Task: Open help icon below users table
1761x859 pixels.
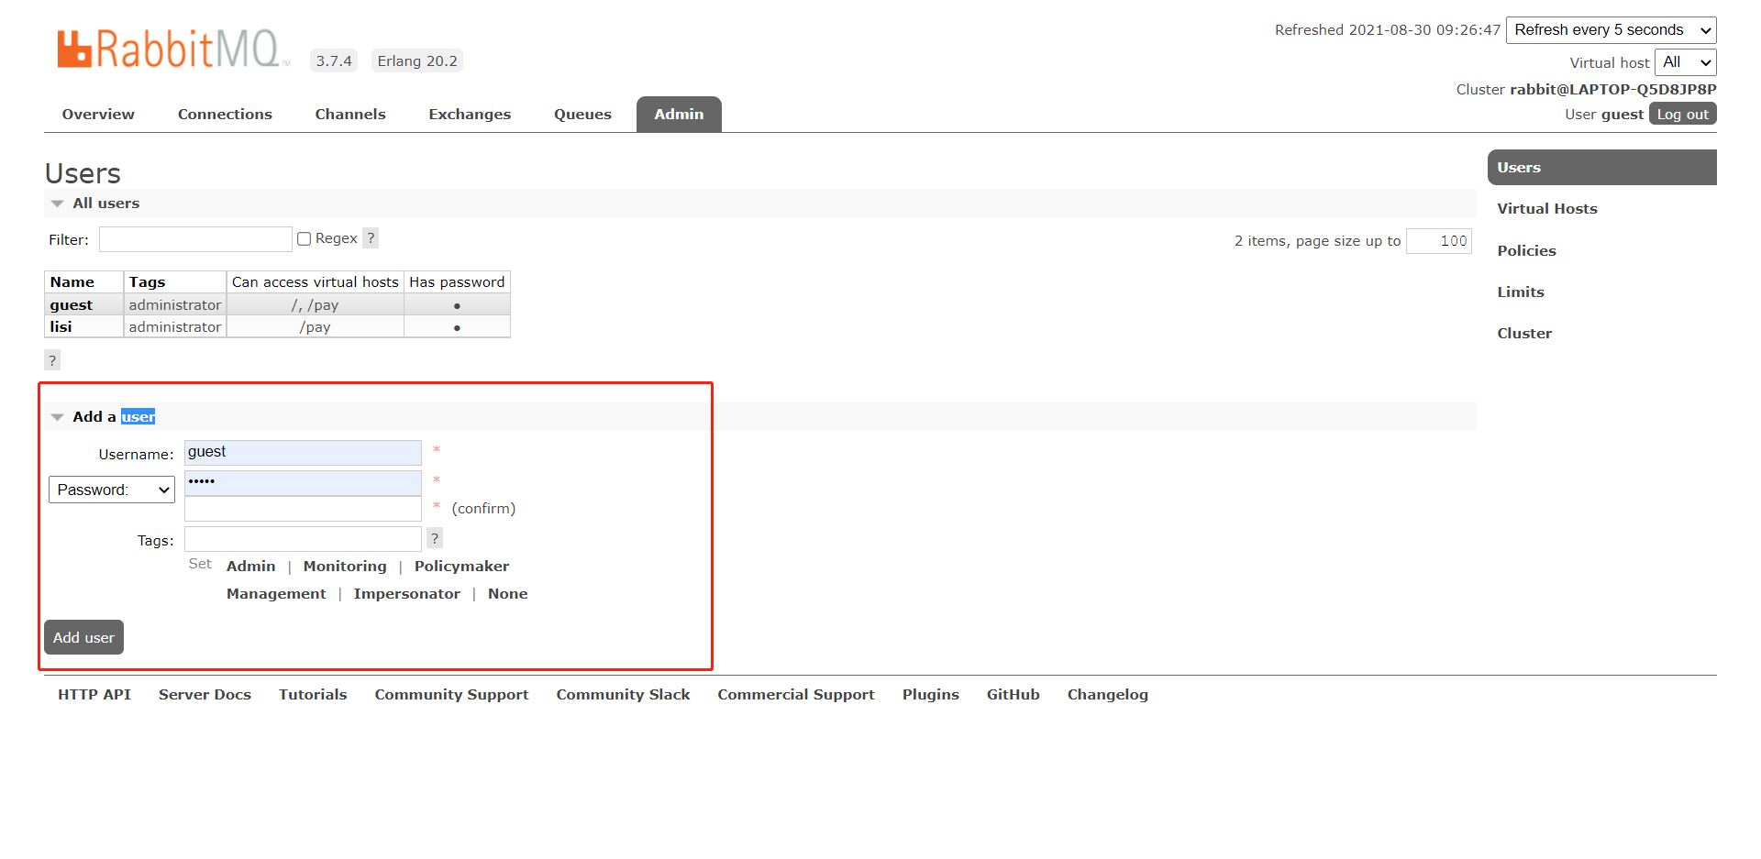Action: coord(52,360)
